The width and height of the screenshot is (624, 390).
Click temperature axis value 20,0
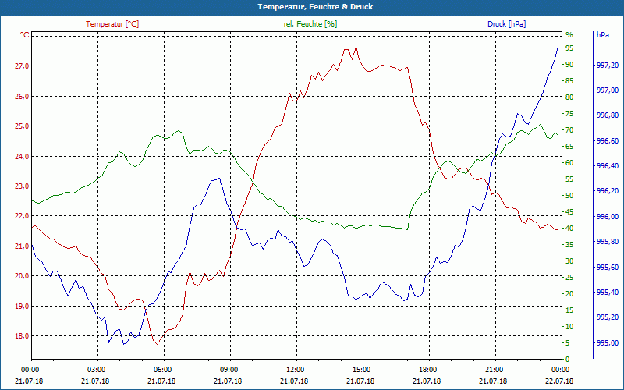pos(22,276)
